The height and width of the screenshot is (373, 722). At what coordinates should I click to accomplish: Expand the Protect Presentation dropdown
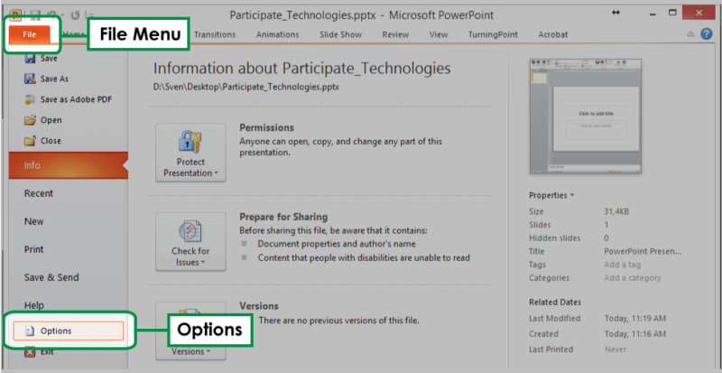click(190, 153)
